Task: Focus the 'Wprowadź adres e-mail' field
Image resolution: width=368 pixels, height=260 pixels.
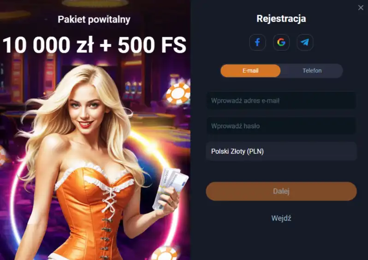Action: tap(281, 101)
